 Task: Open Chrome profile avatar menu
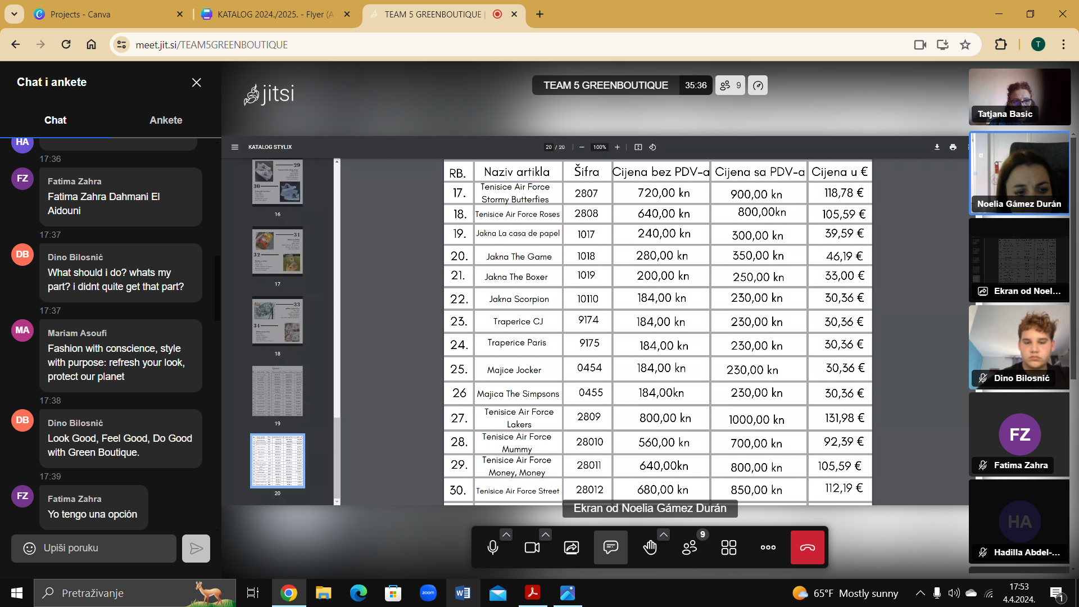coord(1038,44)
